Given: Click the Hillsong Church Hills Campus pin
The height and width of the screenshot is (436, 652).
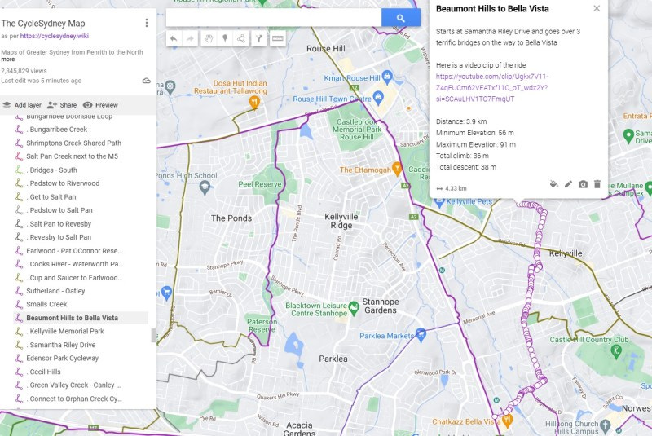Looking at the screenshot, I should click(x=605, y=425).
